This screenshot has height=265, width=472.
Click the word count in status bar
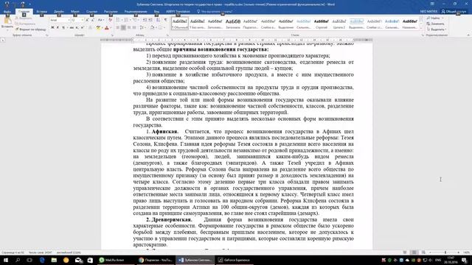click(41, 252)
